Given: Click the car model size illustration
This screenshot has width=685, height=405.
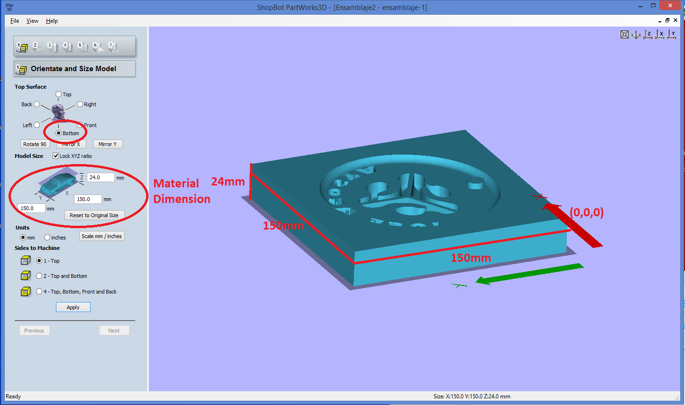Looking at the screenshot, I should pos(58,182).
